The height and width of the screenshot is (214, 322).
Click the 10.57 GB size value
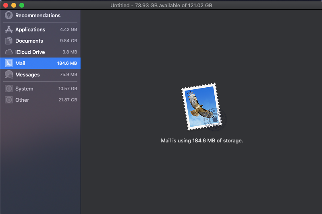(68, 88)
